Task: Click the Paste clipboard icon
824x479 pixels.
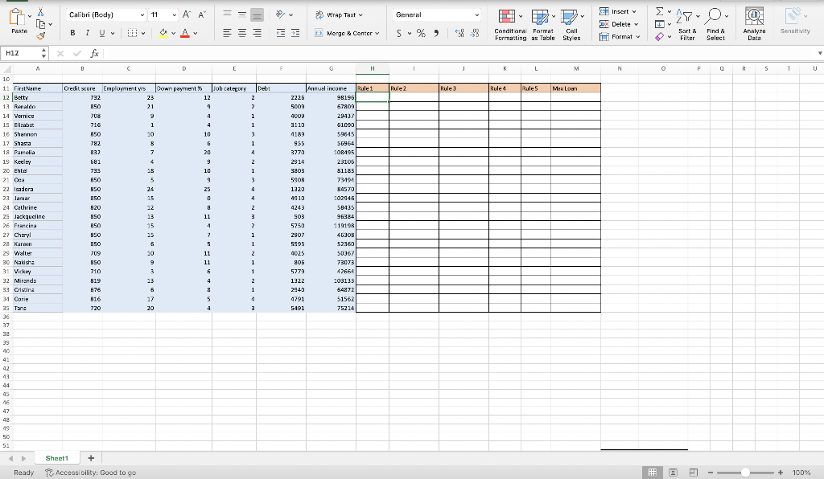Action: click(17, 18)
